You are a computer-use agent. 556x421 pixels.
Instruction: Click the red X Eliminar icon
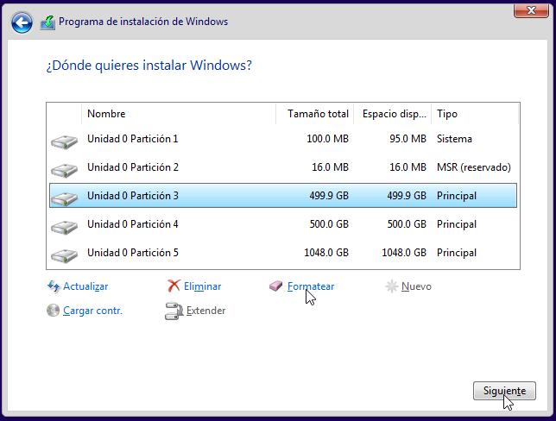pos(174,286)
